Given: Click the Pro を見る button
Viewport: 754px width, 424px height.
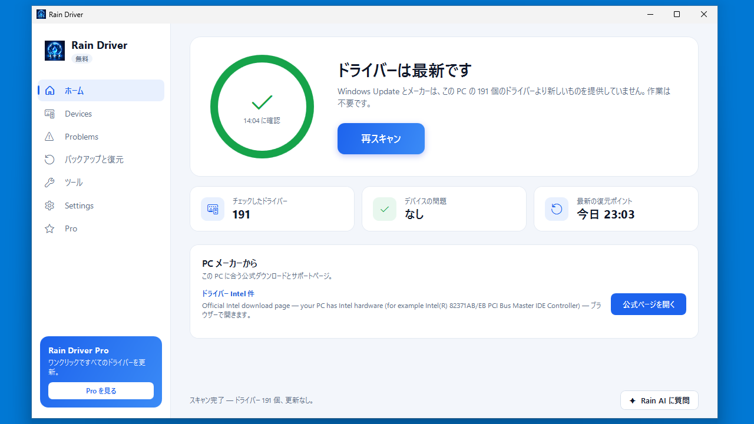Looking at the screenshot, I should [x=101, y=390].
